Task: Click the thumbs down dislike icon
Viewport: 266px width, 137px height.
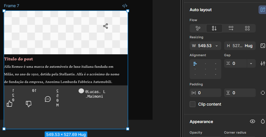Action: point(28,104)
